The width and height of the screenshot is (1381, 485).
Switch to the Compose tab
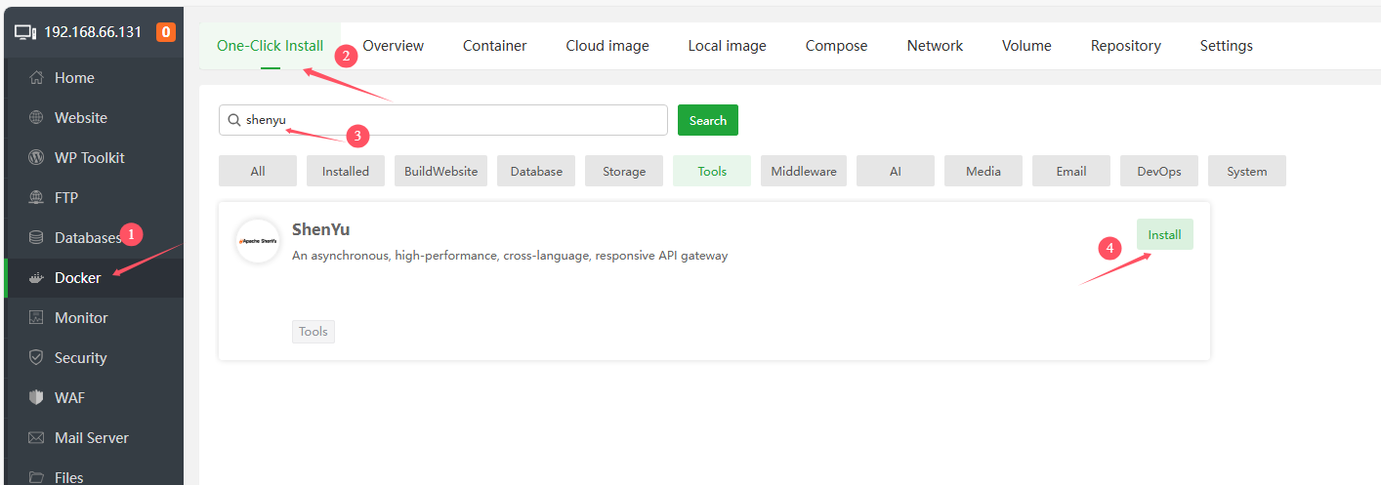click(x=836, y=46)
